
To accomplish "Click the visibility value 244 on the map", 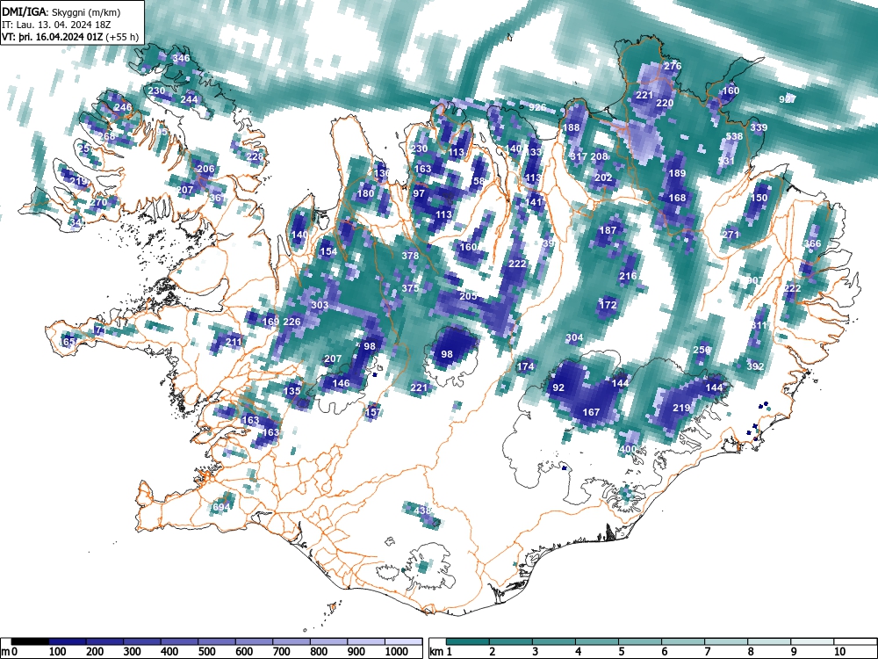I will click(190, 99).
